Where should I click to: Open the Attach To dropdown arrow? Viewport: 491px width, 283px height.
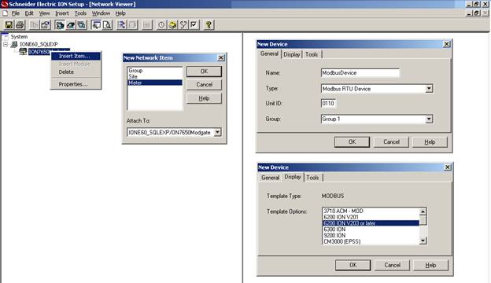point(217,132)
